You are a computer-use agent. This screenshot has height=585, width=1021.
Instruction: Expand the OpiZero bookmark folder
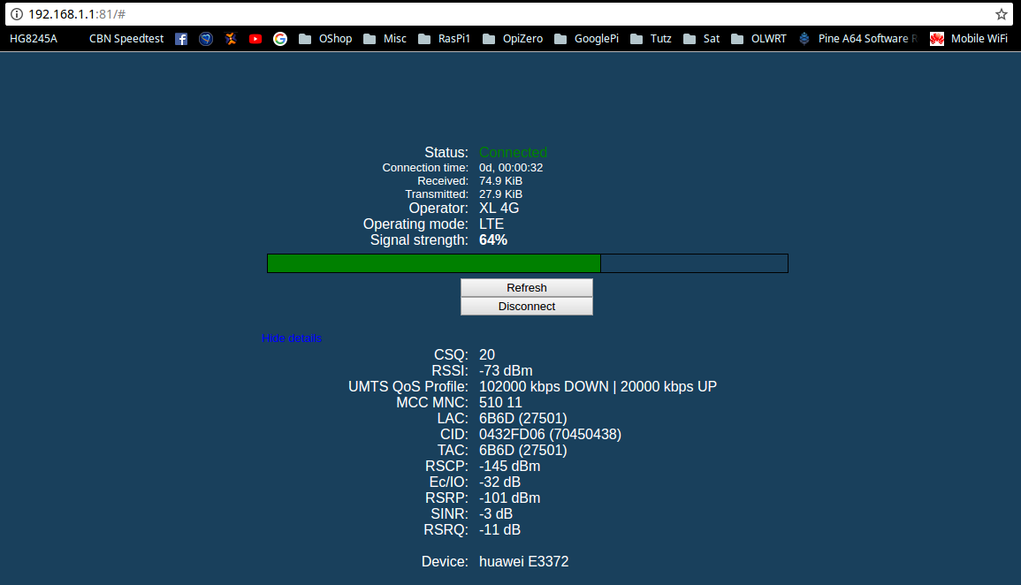click(x=513, y=39)
